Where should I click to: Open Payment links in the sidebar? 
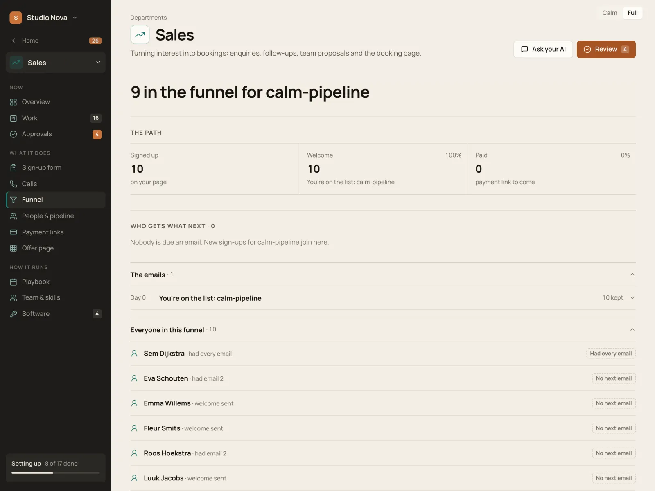(56, 232)
